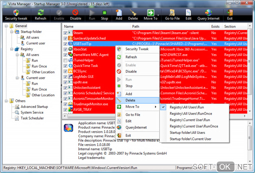Open the Move To toolbar dropdown arrow
This screenshot has height=173, width=255.
158,15
